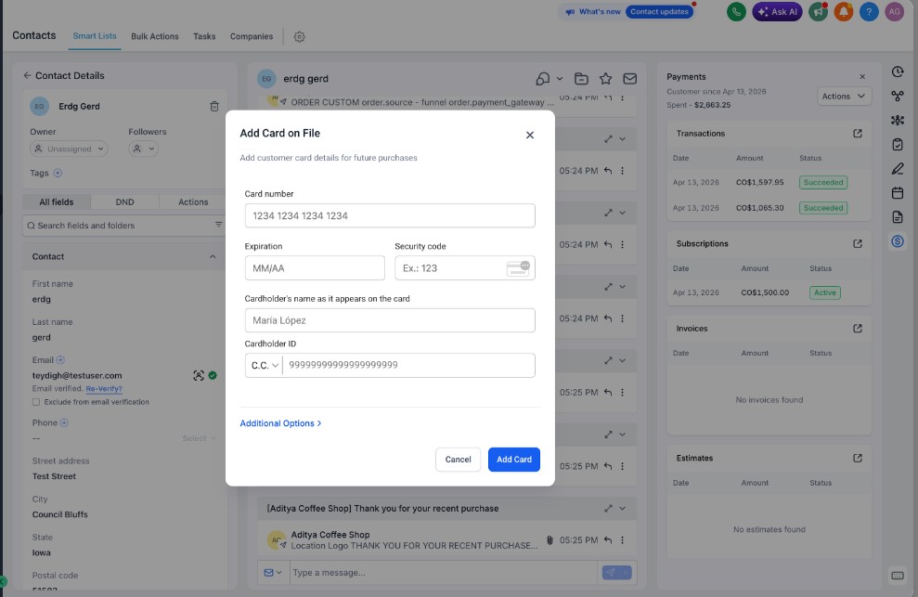The width and height of the screenshot is (918, 597).
Task: Open the What's new link
Action: 593,12
